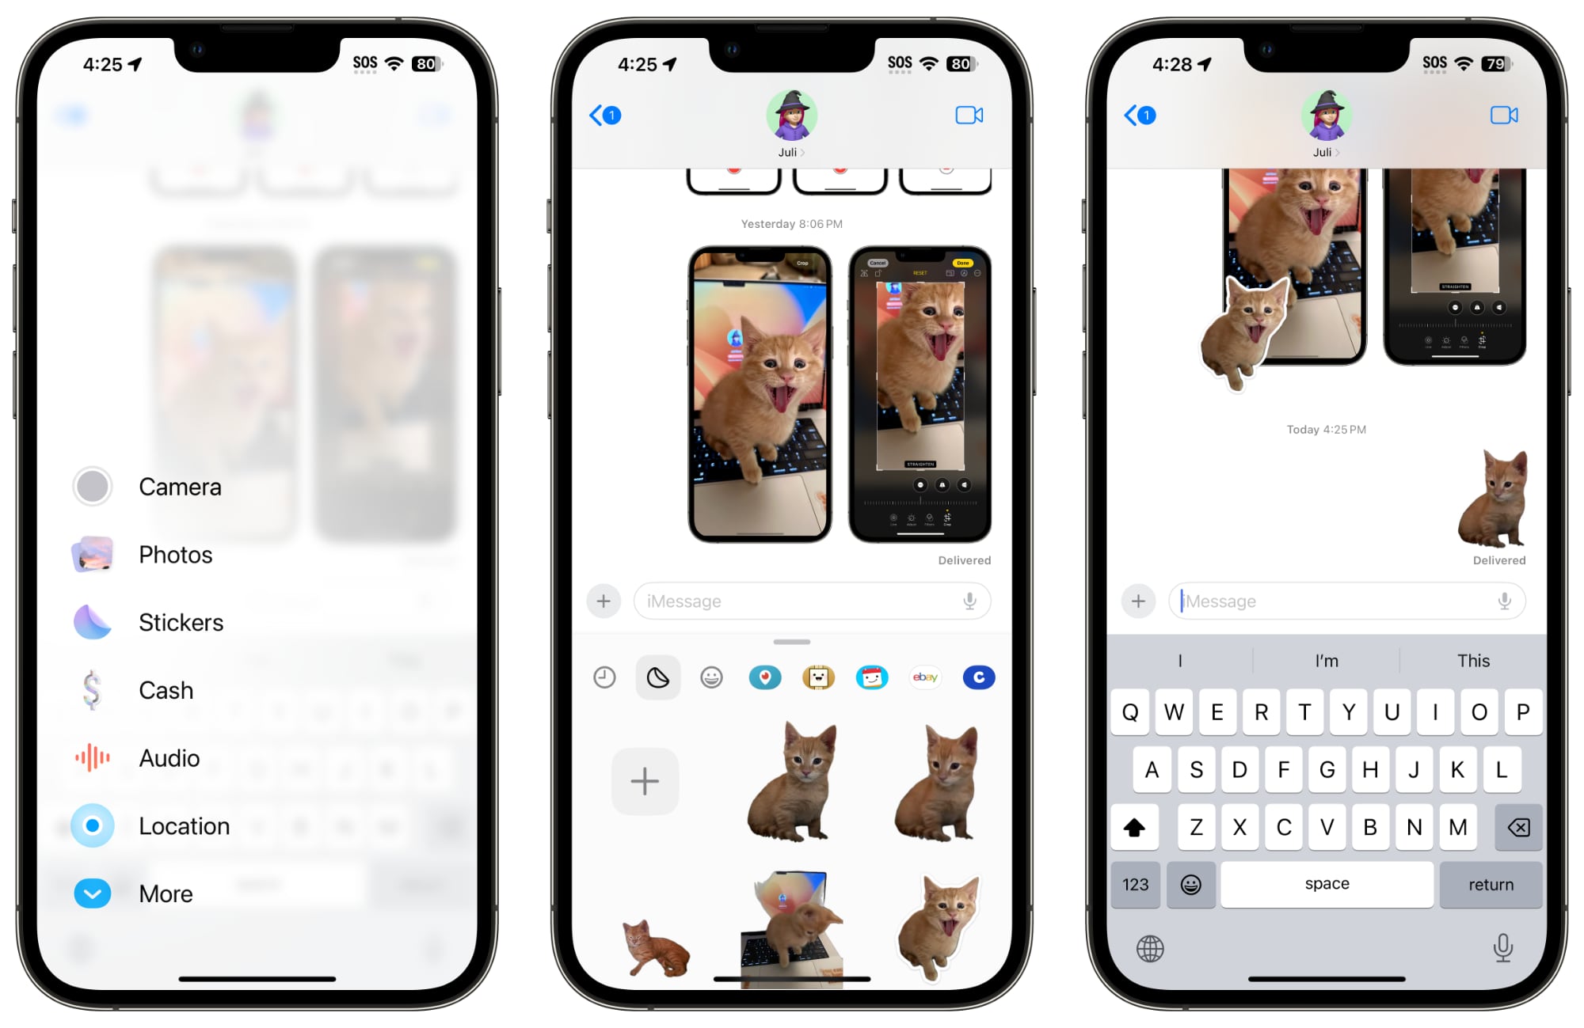
Task: Tap the Cash payment icon
Action: [x=91, y=688]
